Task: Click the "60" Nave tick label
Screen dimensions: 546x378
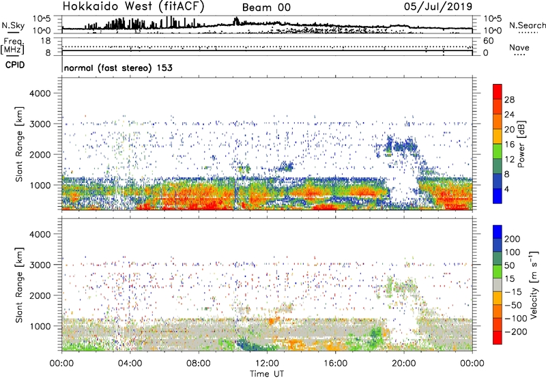Action: click(x=488, y=41)
